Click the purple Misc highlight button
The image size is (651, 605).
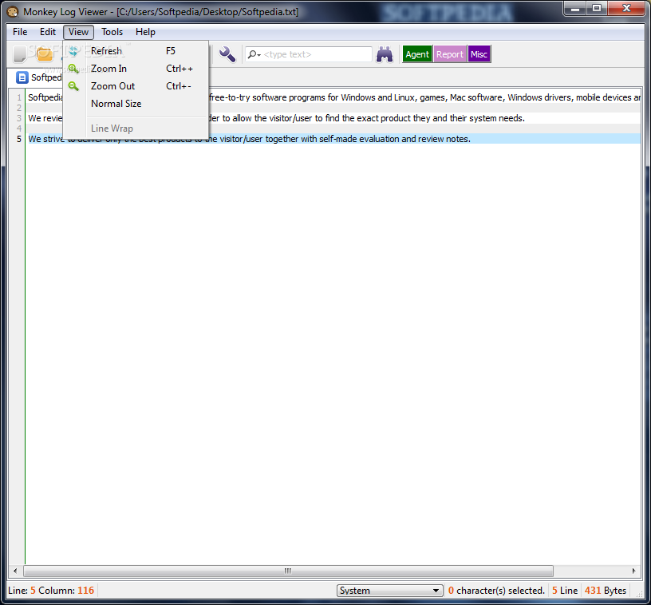tap(479, 54)
